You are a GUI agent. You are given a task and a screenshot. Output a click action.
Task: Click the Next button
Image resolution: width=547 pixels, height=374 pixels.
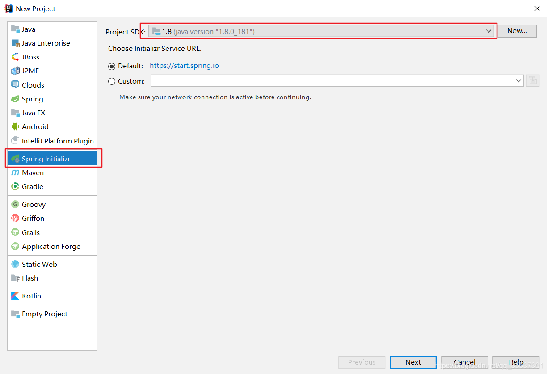(x=413, y=362)
